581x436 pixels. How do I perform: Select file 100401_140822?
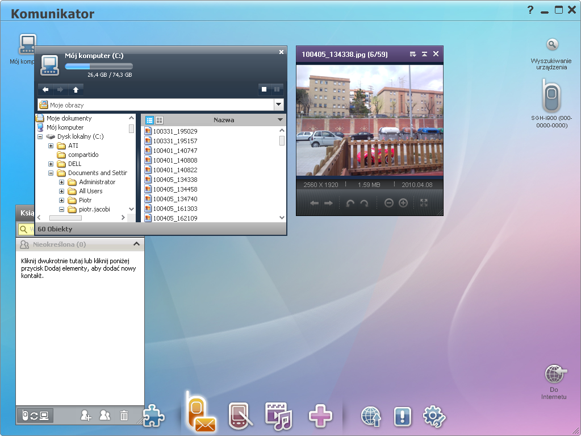pyautogui.click(x=175, y=170)
